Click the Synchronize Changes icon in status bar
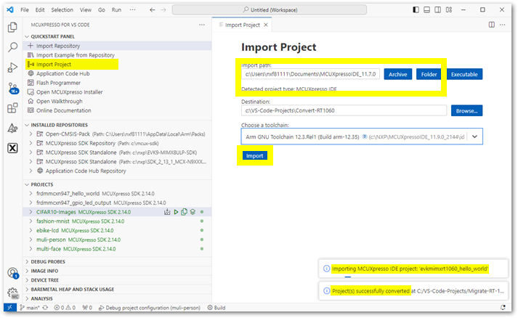Viewport: 518px width, 318px height. pos(45,308)
